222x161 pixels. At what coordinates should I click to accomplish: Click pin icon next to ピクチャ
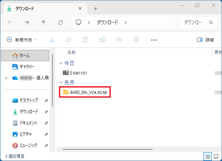click(46, 134)
